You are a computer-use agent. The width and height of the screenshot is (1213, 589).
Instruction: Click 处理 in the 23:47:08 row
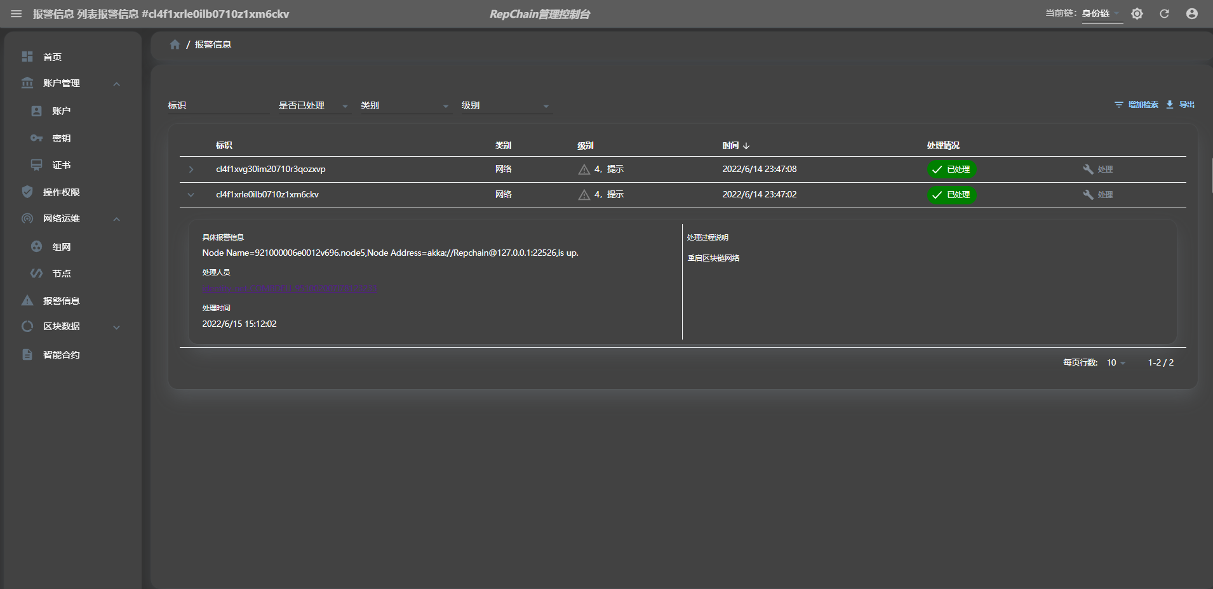[1098, 169]
